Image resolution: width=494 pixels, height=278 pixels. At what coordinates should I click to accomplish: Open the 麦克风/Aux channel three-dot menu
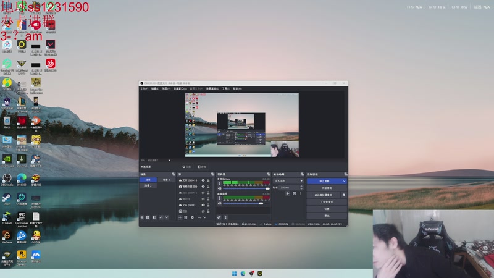pos(220,183)
